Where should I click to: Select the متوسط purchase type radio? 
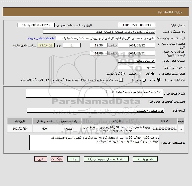144,80
